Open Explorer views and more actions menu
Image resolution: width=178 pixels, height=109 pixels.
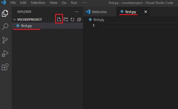click(77, 12)
